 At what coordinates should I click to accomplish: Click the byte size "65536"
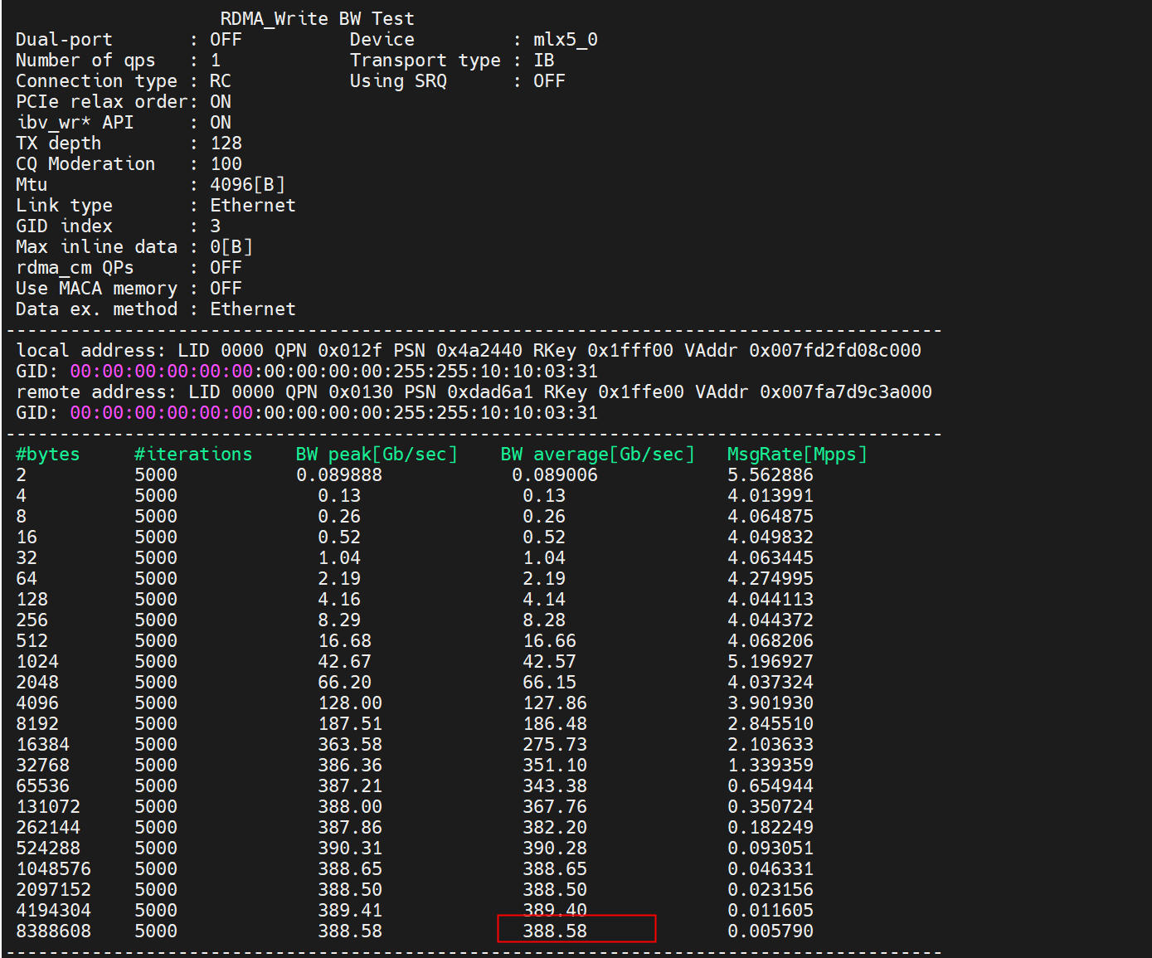coord(43,785)
